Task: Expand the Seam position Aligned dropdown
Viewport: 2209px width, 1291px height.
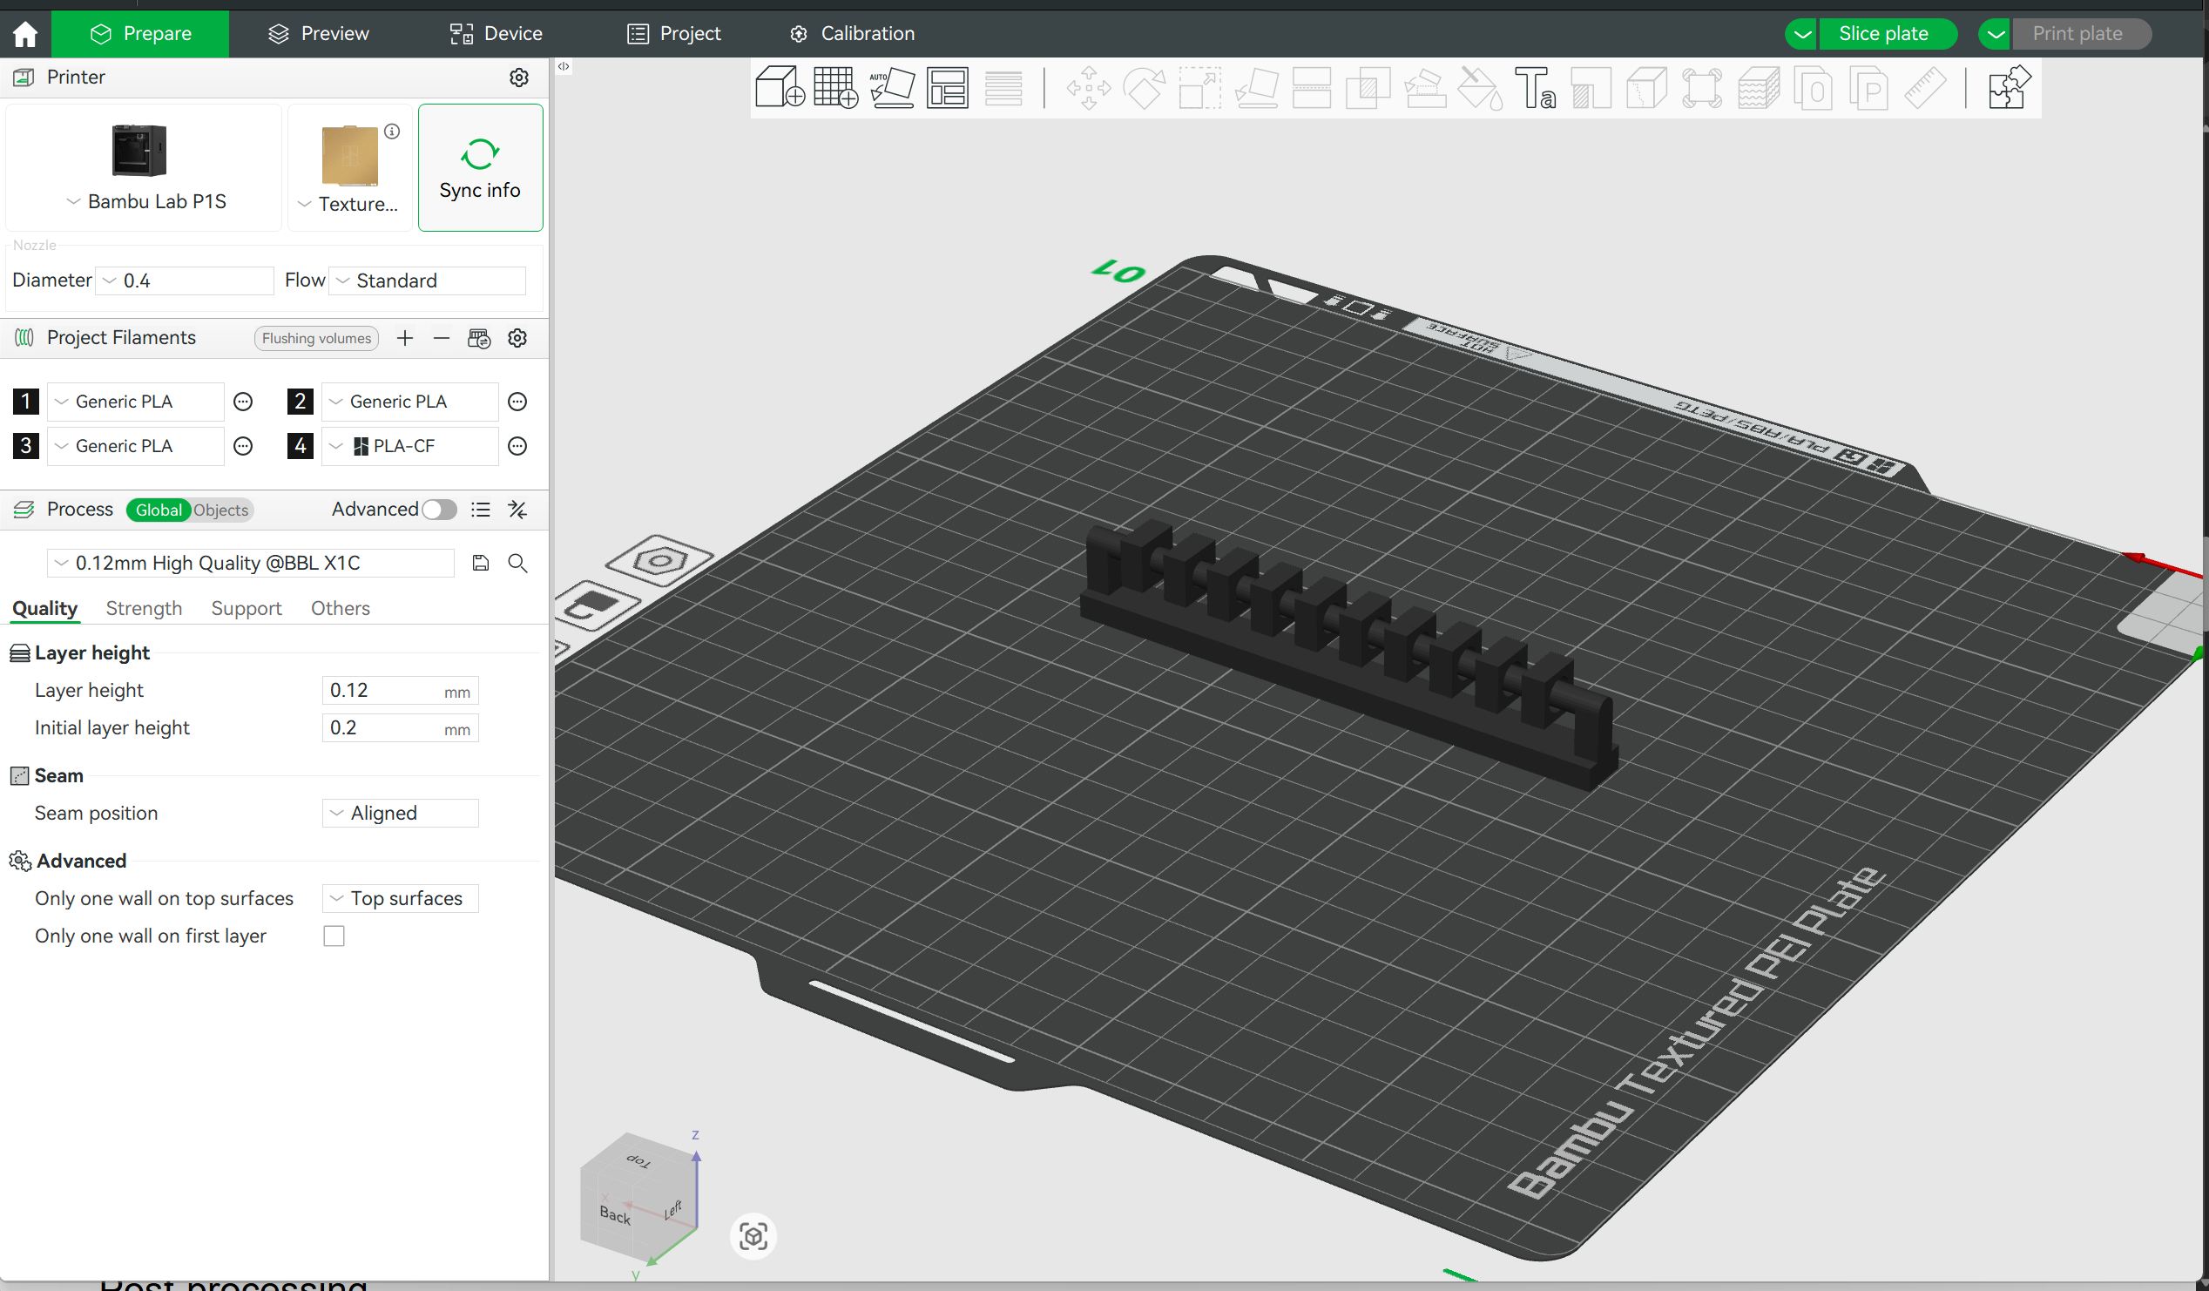Action: (400, 813)
